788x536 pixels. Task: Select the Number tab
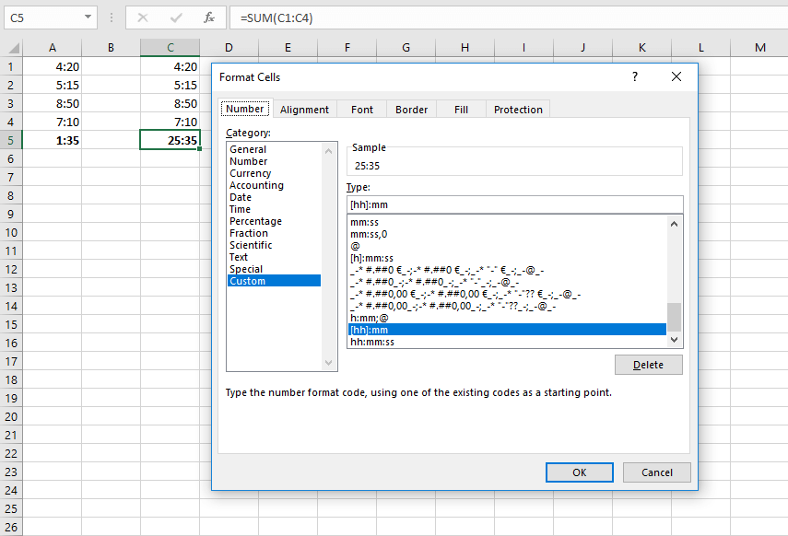tap(245, 109)
